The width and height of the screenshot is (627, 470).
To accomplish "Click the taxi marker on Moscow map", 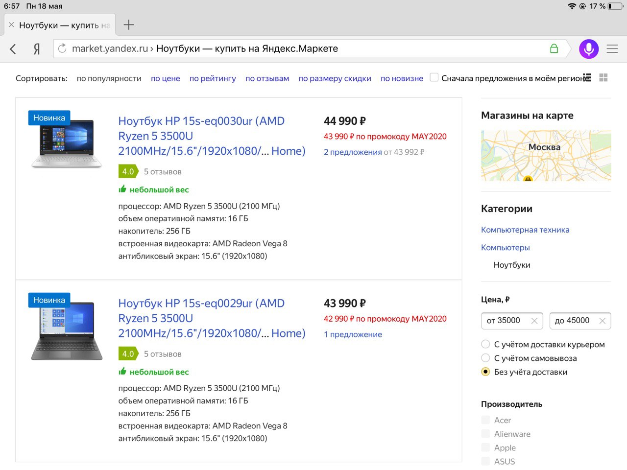I will coord(528,179).
